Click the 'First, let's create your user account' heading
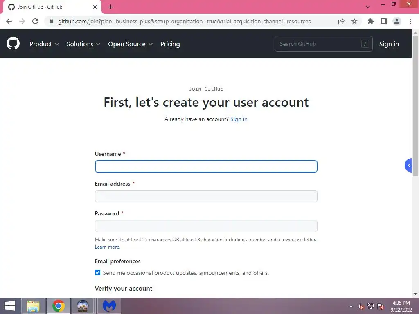Viewport: 419px width, 314px height. tap(206, 103)
